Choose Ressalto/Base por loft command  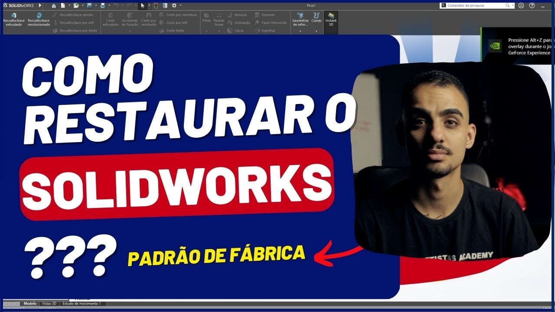point(73,23)
